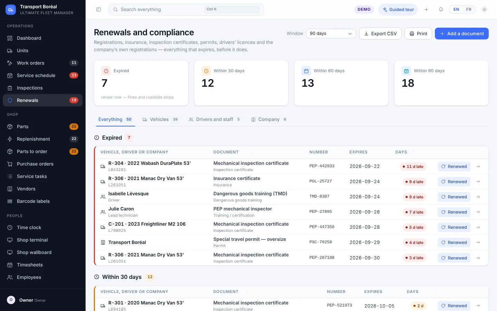This screenshot has width=497, height=311.
Task: Open Inspections in sidebar
Action: pos(43,88)
